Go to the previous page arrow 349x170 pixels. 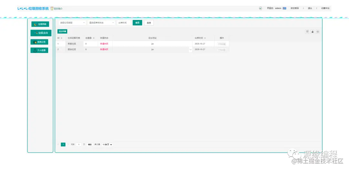click(x=58, y=145)
